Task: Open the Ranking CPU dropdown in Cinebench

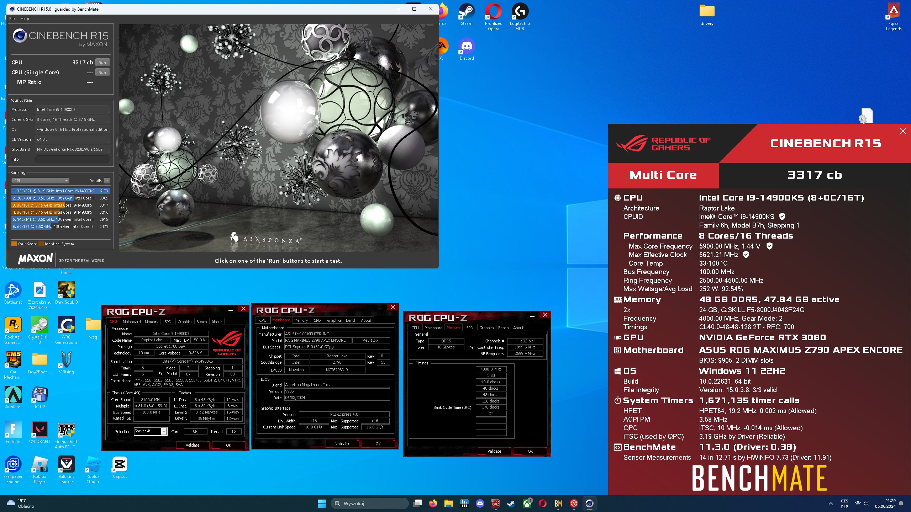Action: (x=41, y=181)
